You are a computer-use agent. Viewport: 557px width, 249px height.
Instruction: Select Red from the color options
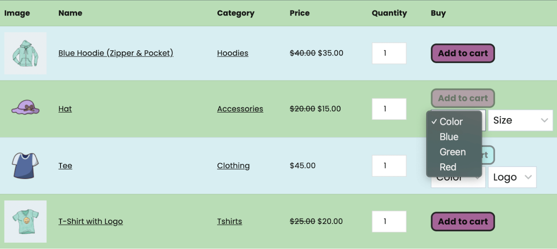pos(448,167)
